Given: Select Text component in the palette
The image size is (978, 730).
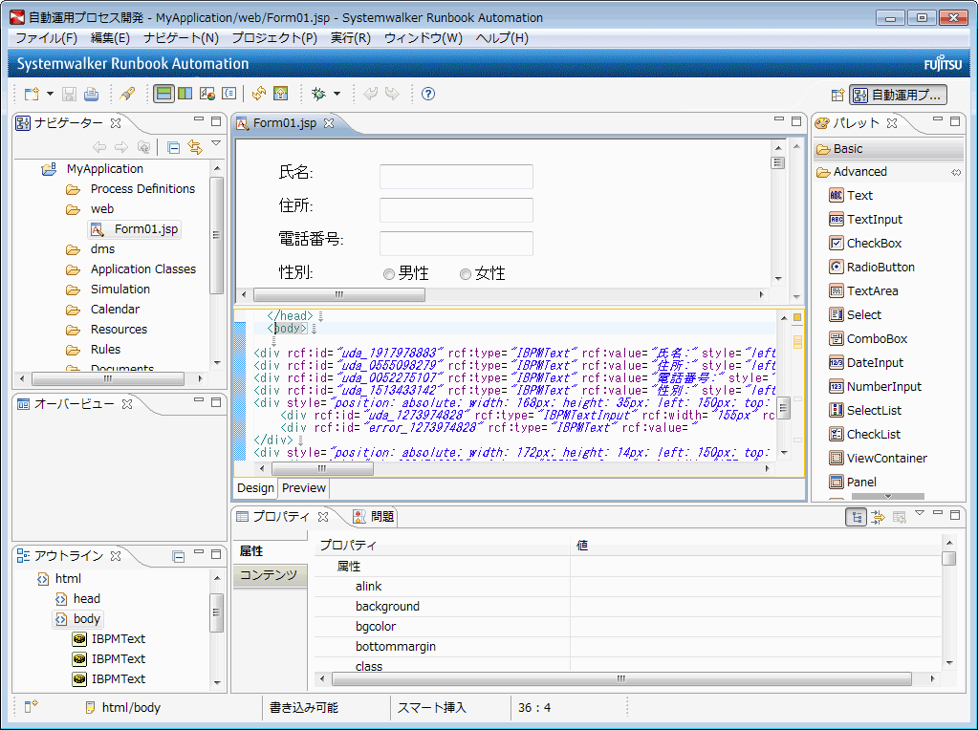Looking at the screenshot, I should [852, 196].
